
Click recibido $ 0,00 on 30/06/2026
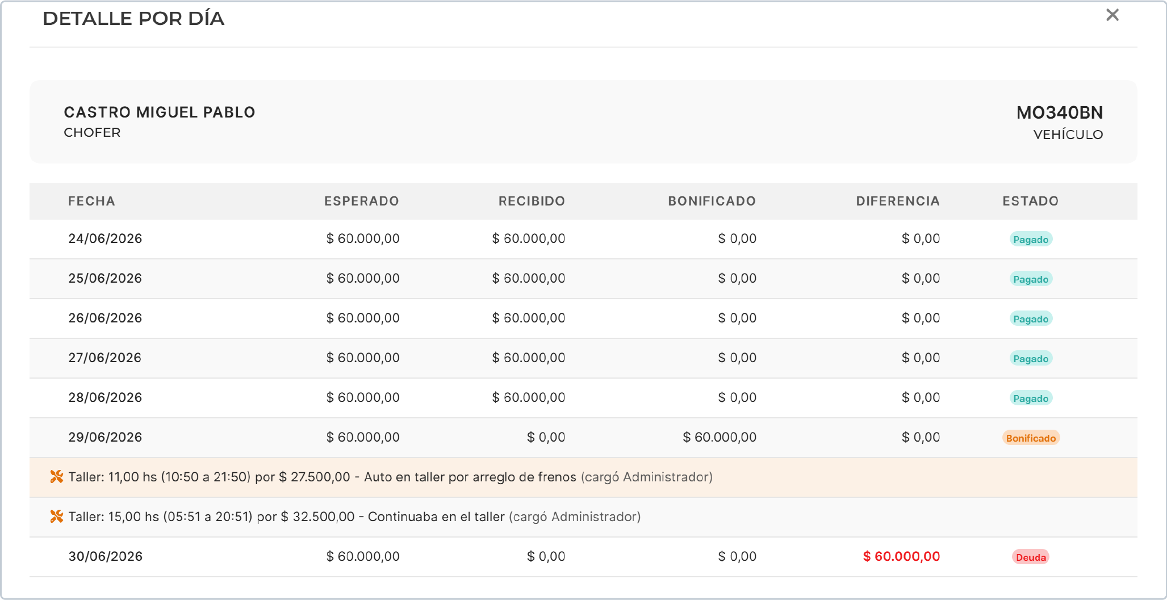546,556
